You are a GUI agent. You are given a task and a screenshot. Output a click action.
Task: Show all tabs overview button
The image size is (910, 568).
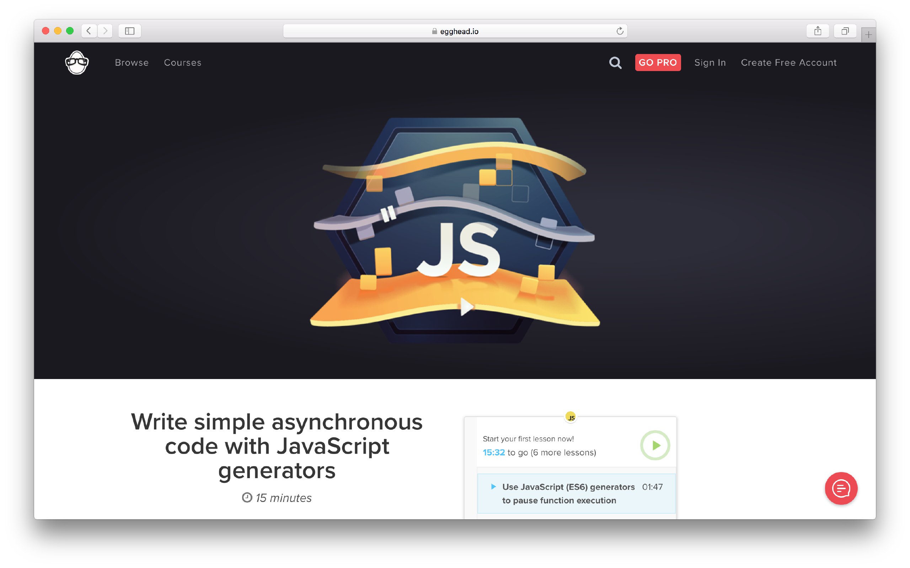(845, 31)
